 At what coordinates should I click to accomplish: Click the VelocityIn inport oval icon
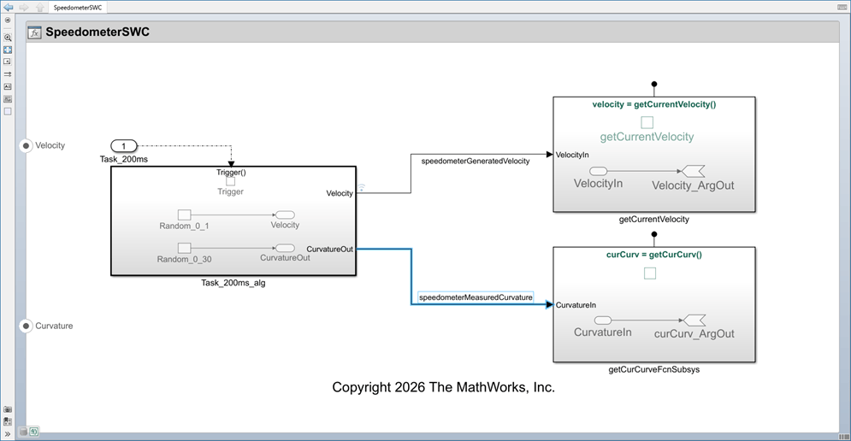coord(598,172)
